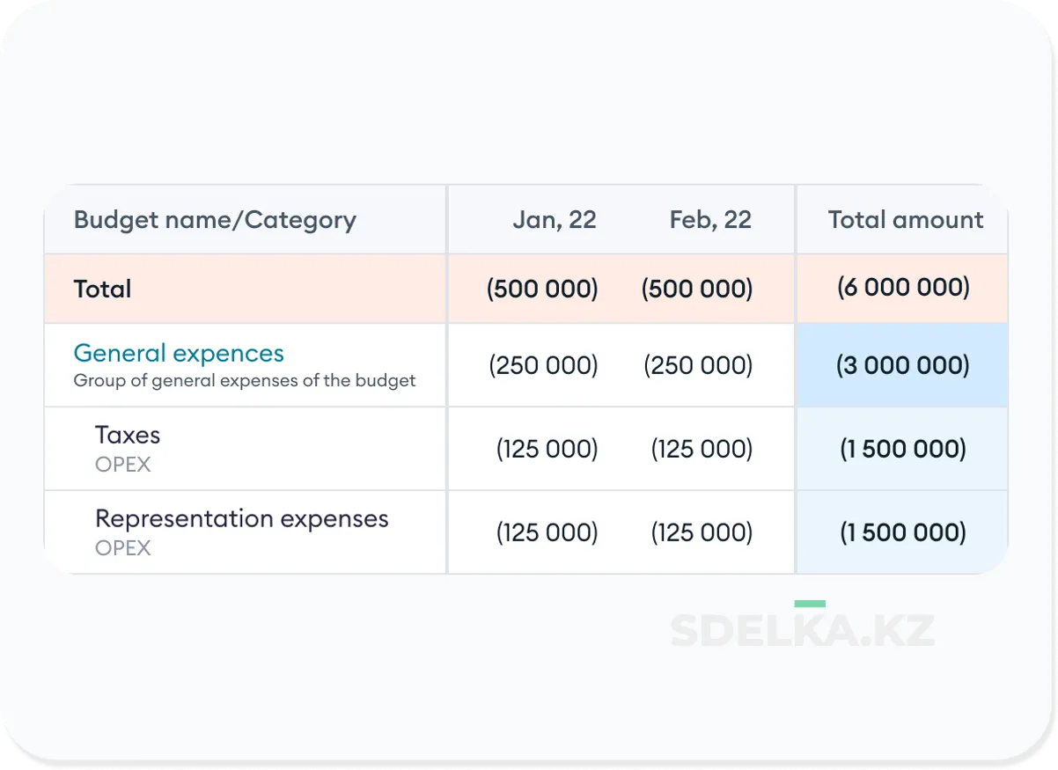Click the Total row's Feb, 22 value
The image size is (1058, 770).
click(697, 289)
